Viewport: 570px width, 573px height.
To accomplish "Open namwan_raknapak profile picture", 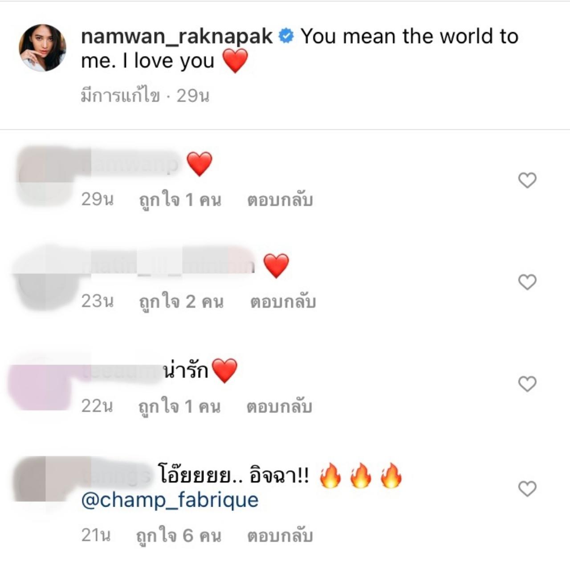I will coord(42,48).
